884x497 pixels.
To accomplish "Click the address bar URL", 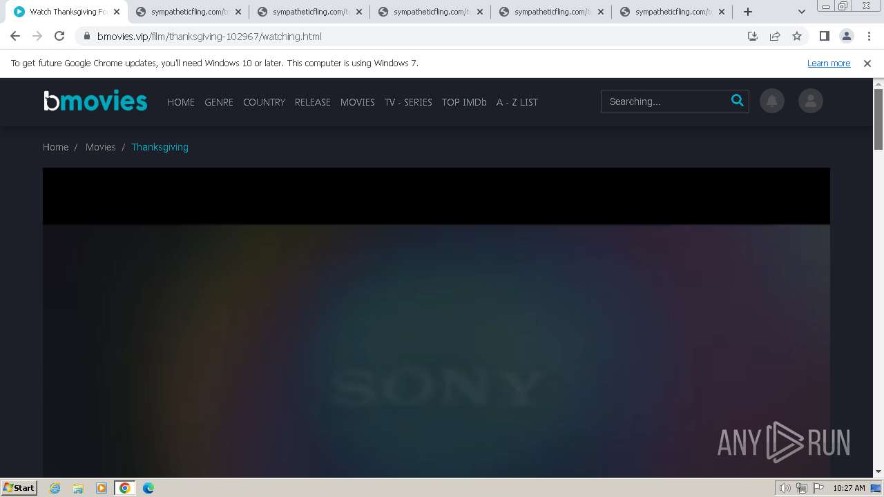I will 209,36.
